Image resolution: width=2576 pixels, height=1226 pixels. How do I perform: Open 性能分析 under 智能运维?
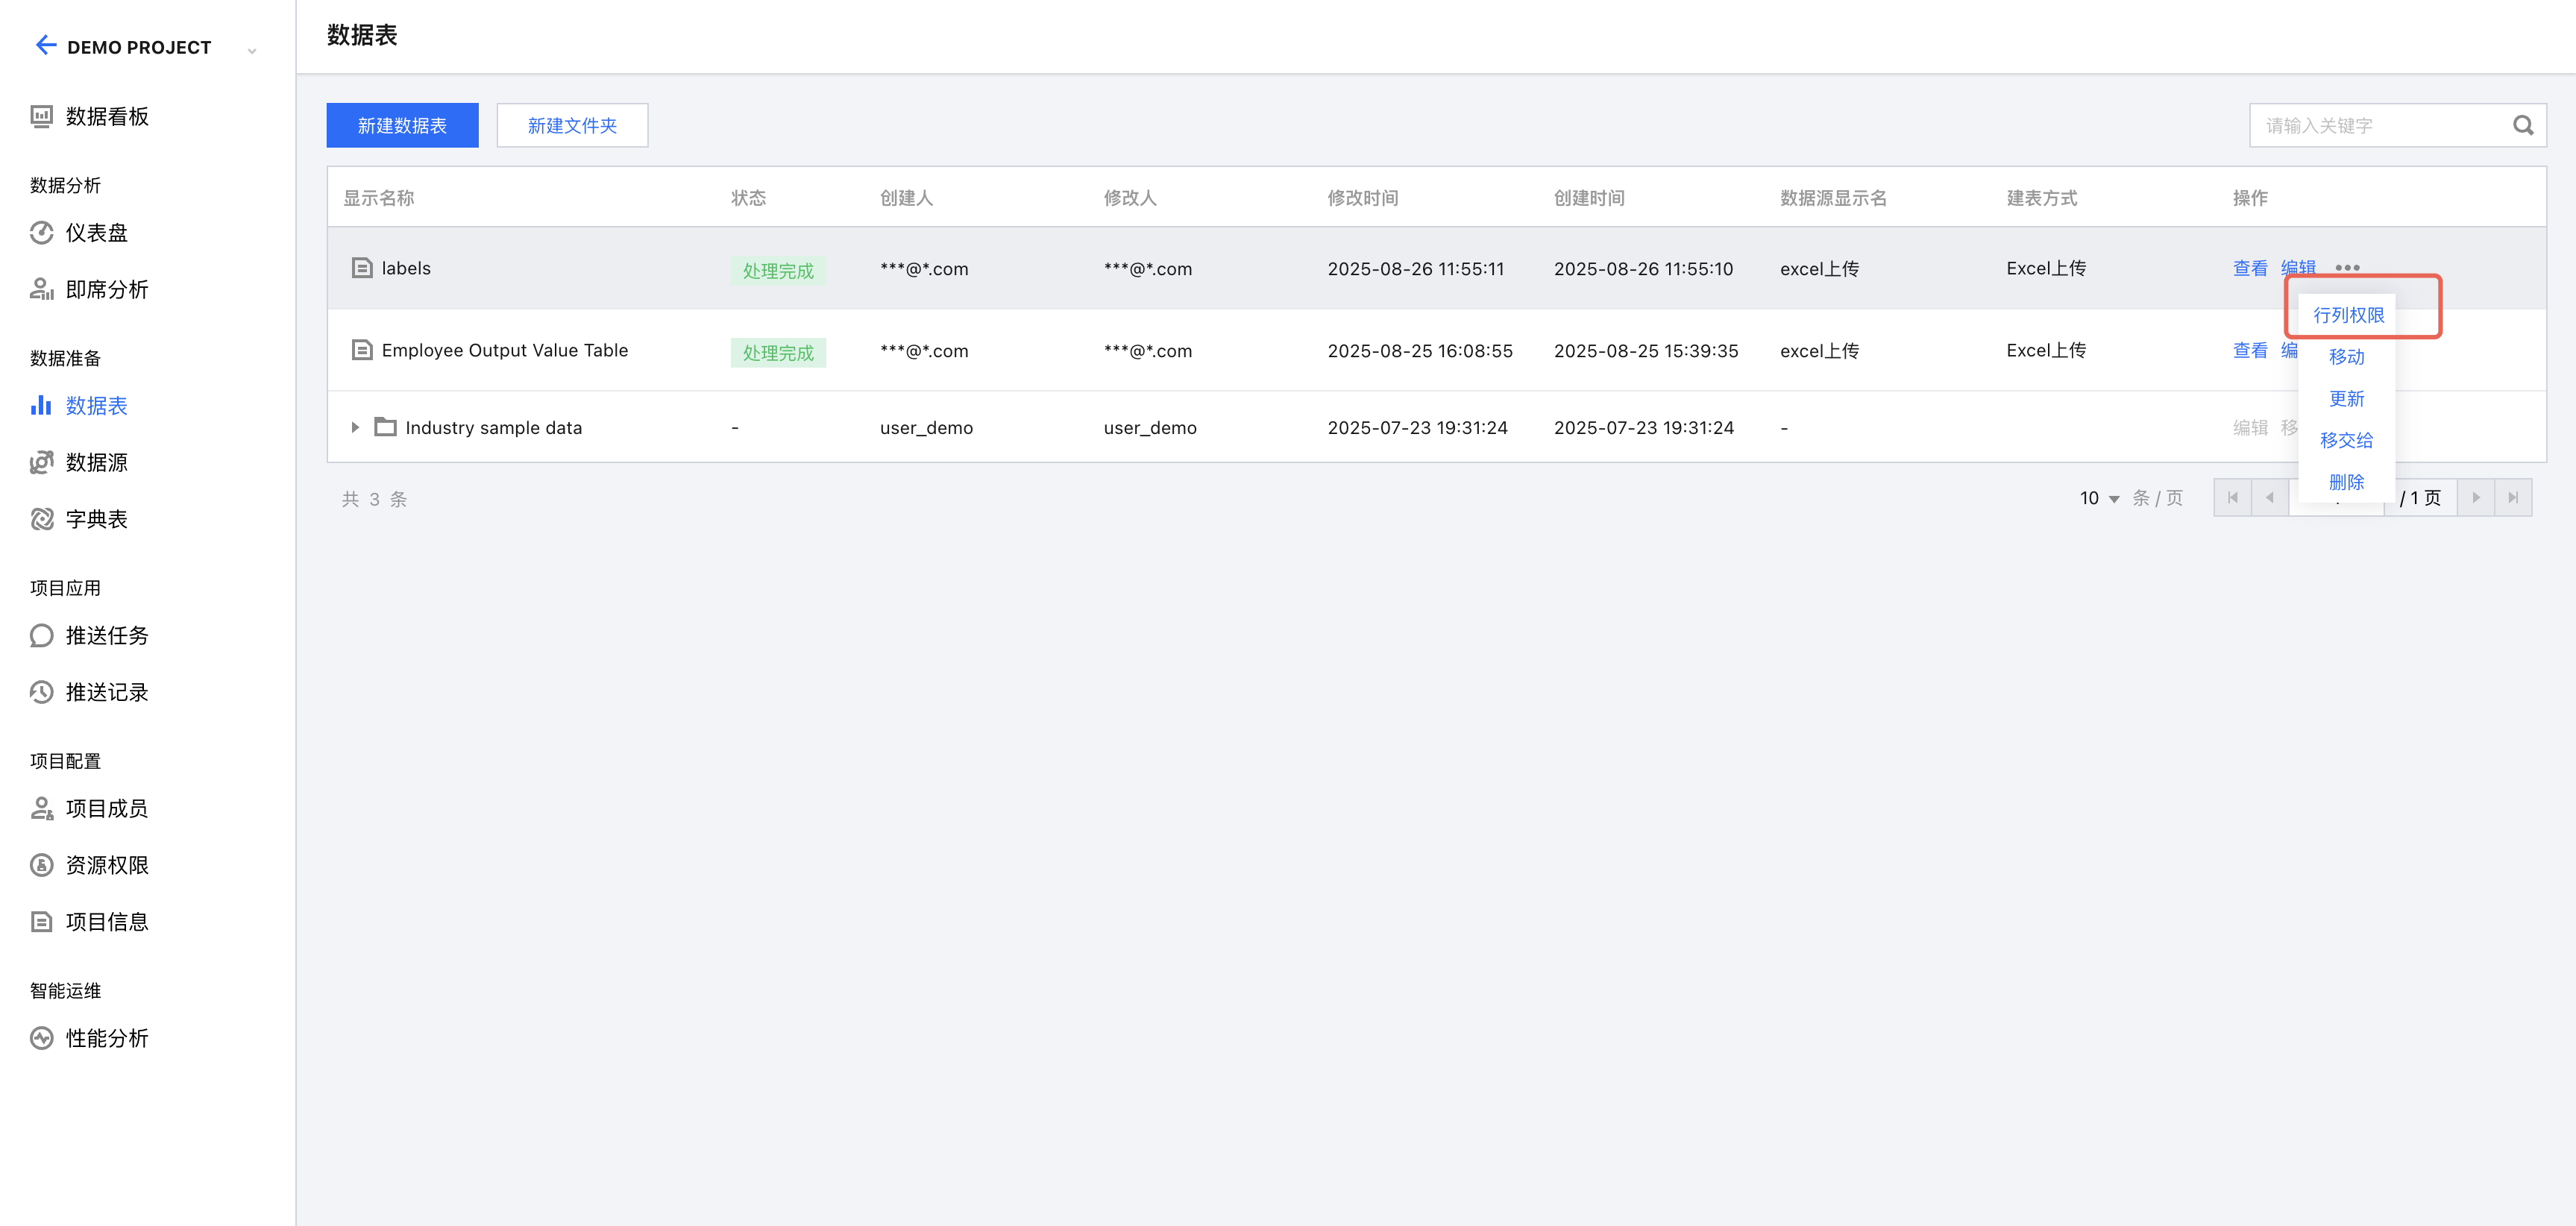(x=106, y=1038)
